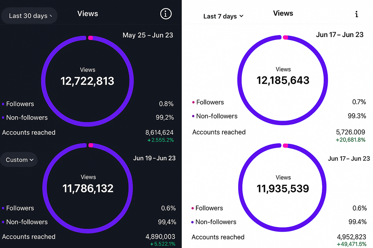Click Accounts reached value 4,890,003

pos(160,237)
